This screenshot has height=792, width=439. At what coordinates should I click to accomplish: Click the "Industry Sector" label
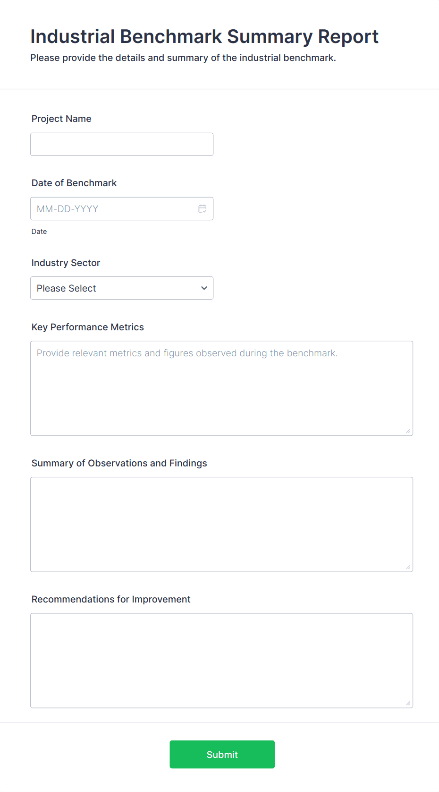coord(66,263)
